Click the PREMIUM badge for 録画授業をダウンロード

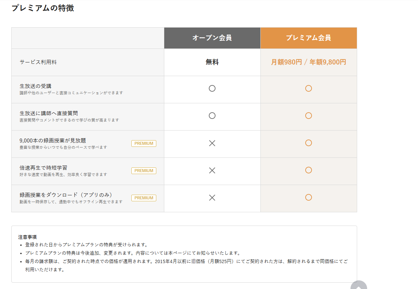143,198
